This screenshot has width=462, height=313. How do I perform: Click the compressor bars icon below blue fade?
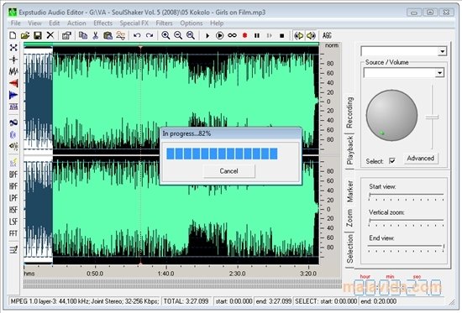pos(13,107)
